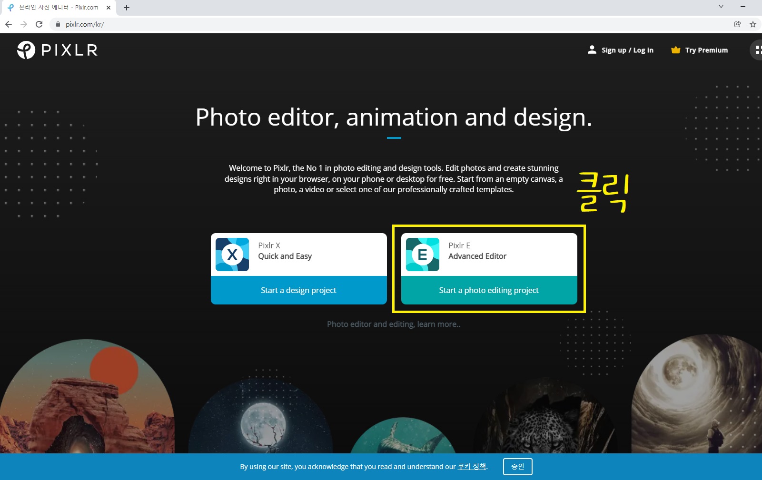Click the red desert arch artwork

coord(87,396)
